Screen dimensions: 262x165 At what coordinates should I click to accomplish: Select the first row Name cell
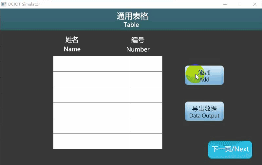pyautogui.click(x=92, y=64)
